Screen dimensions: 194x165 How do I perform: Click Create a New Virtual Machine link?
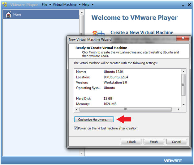coord(142,32)
